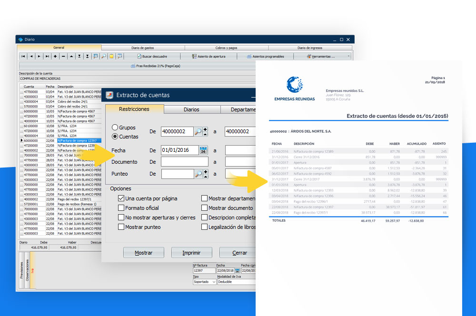Uncheck Una cuenta por página

pos(121,198)
